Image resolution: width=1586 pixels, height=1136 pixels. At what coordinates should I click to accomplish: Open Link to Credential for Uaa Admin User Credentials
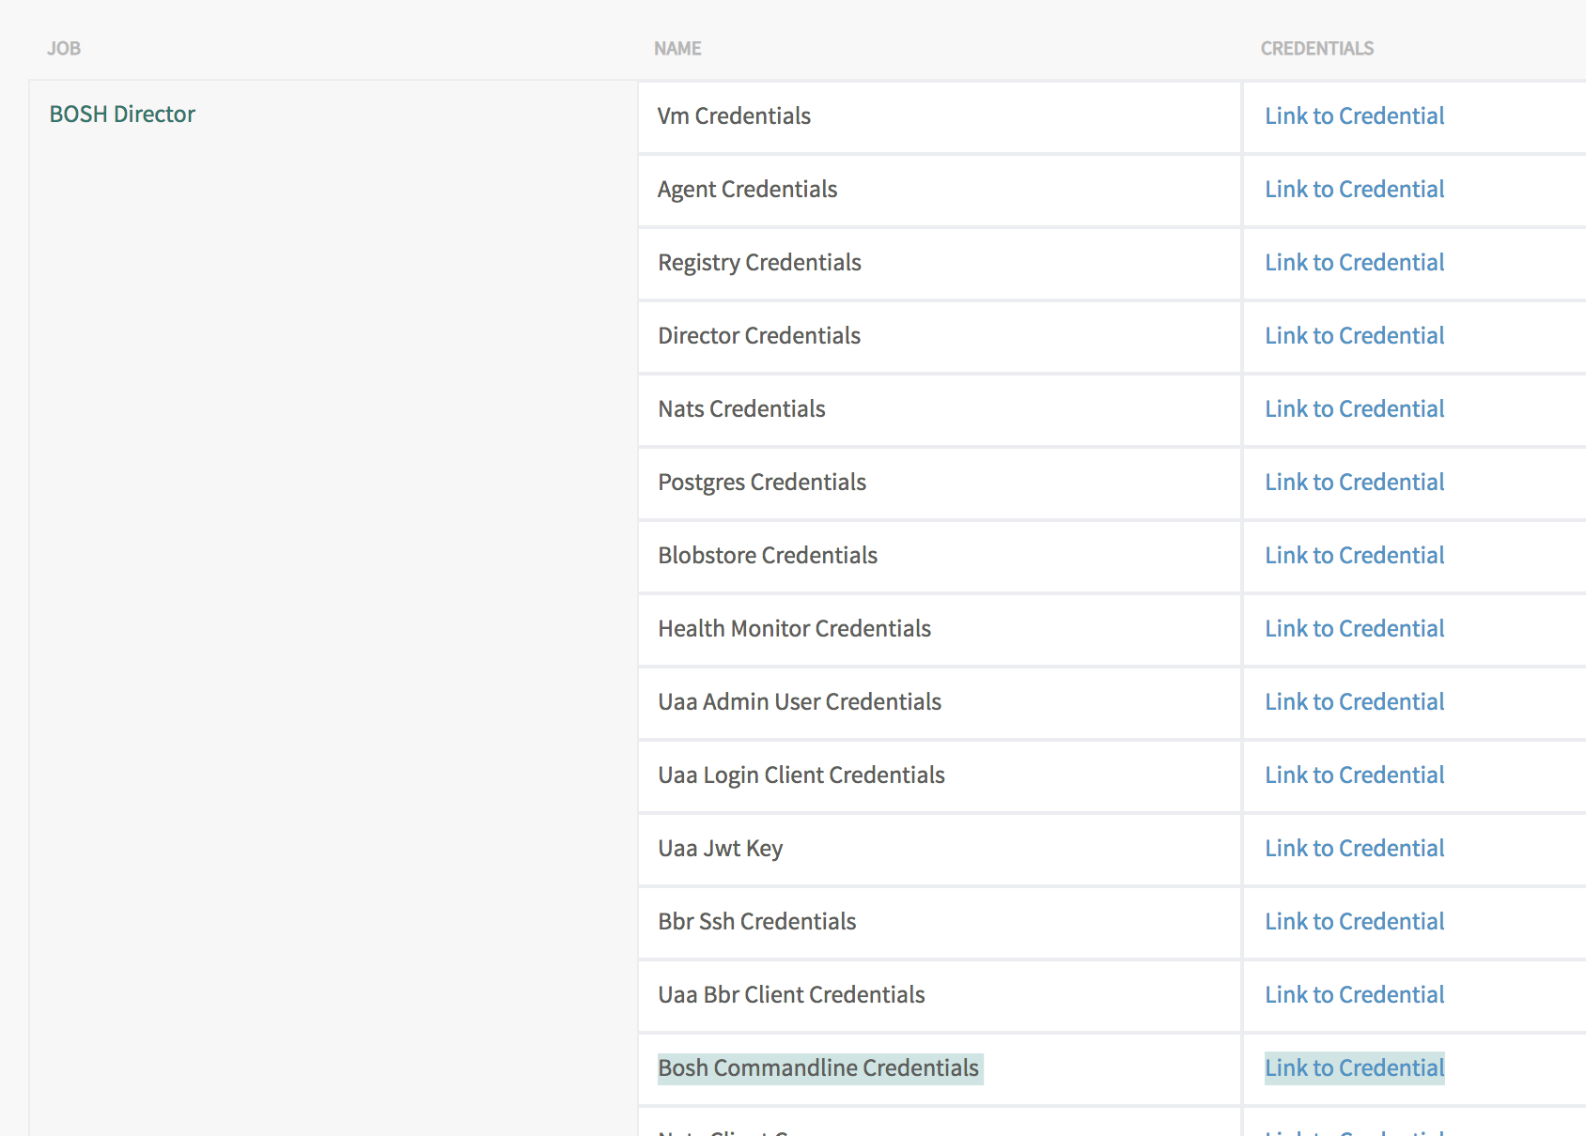coord(1354,701)
